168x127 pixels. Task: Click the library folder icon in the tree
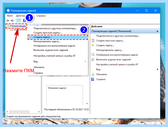pos(11,30)
